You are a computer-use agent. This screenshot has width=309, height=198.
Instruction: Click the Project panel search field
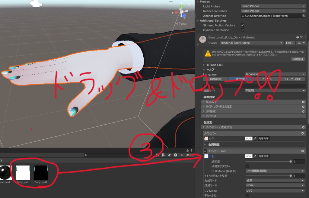(x=120, y=155)
